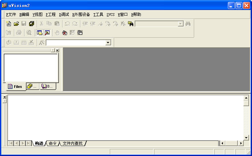The height and width of the screenshot is (156, 252).
Task: Close the project workspace panel
Action: click(57, 50)
